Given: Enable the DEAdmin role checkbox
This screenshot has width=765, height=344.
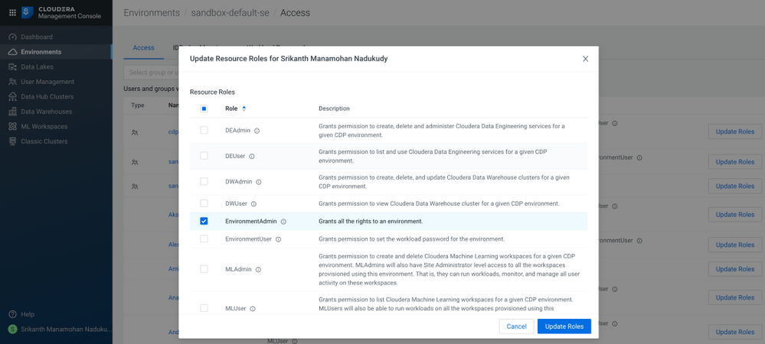Looking at the screenshot, I should pos(204,131).
